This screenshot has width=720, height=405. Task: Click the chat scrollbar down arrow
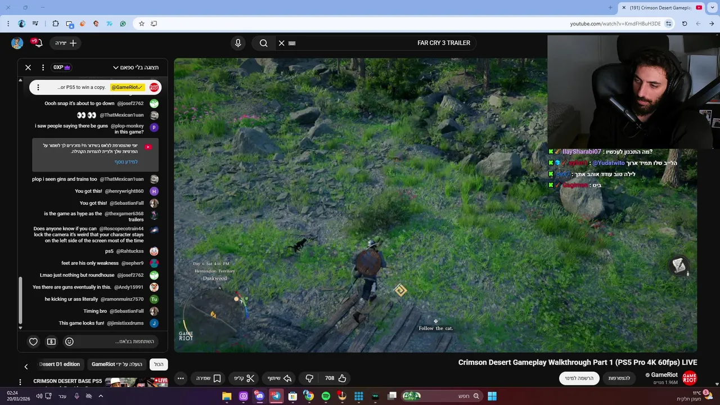point(21,328)
